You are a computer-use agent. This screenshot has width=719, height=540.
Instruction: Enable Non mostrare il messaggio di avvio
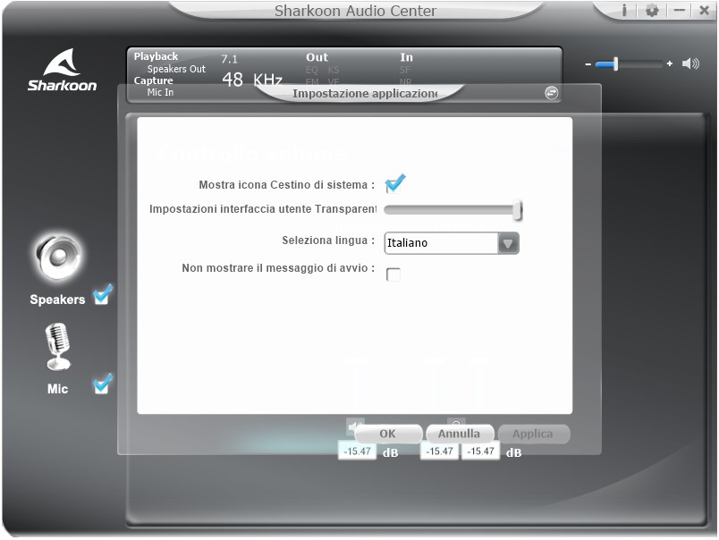tap(393, 274)
